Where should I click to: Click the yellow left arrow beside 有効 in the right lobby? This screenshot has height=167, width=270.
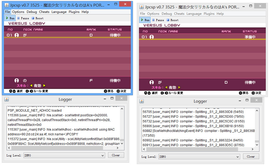[166, 88]
